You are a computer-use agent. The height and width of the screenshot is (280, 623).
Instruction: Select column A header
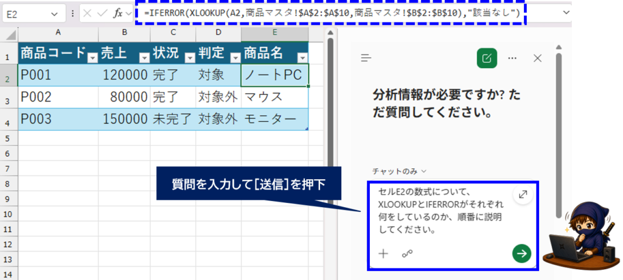pyautogui.click(x=58, y=33)
